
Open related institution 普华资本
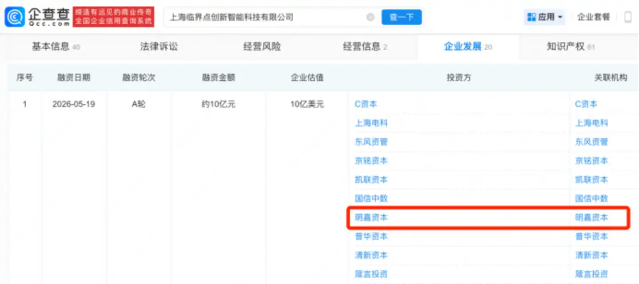[x=591, y=237]
